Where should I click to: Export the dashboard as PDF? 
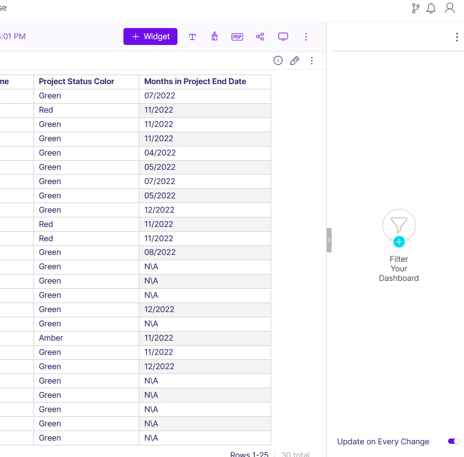237,36
